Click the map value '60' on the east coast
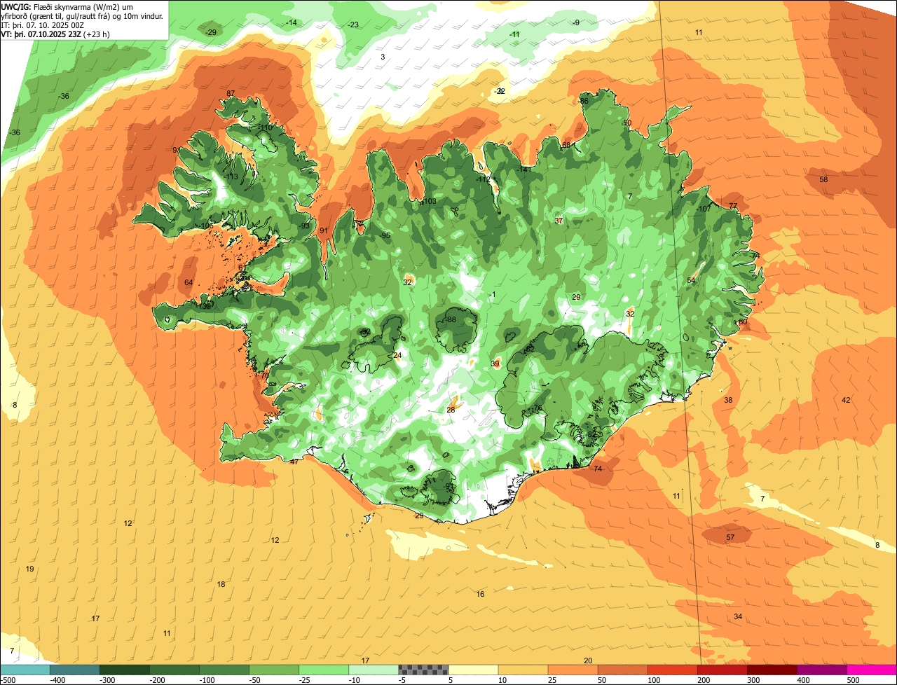 [x=743, y=321]
